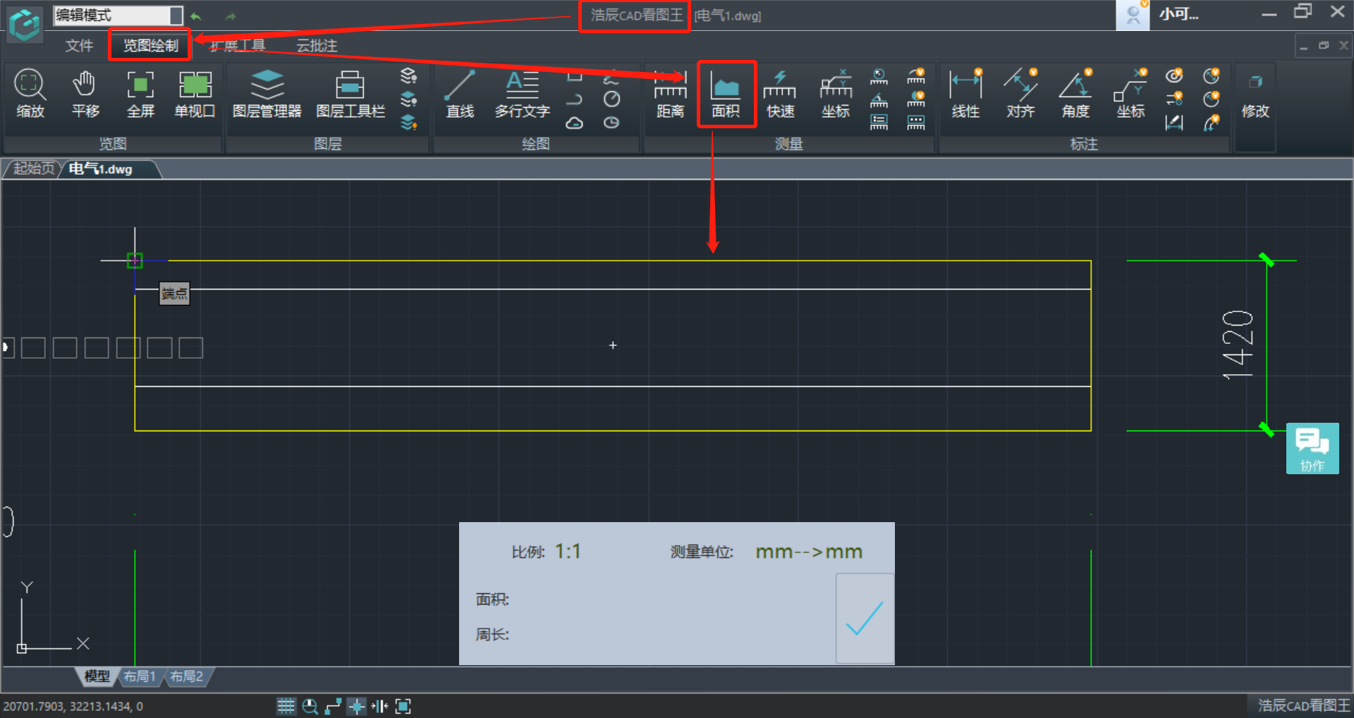Click the layer bottom small icon with bulb
The height and width of the screenshot is (718, 1354).
click(409, 123)
